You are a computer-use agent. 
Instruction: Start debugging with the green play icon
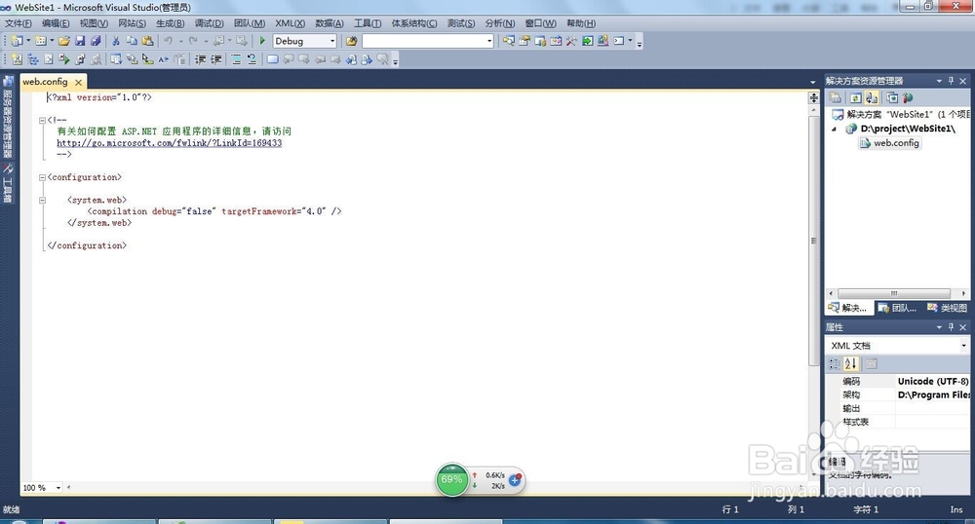click(x=262, y=41)
